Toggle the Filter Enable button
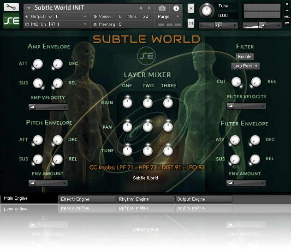Viewport: 291px width, 250px height. [x=245, y=57]
